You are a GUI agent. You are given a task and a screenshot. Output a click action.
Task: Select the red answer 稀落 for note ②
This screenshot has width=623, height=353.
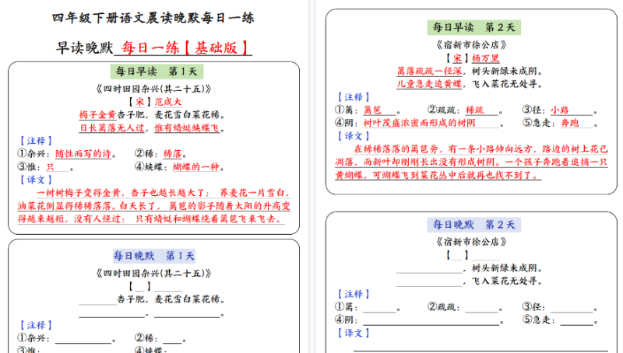click(x=172, y=153)
